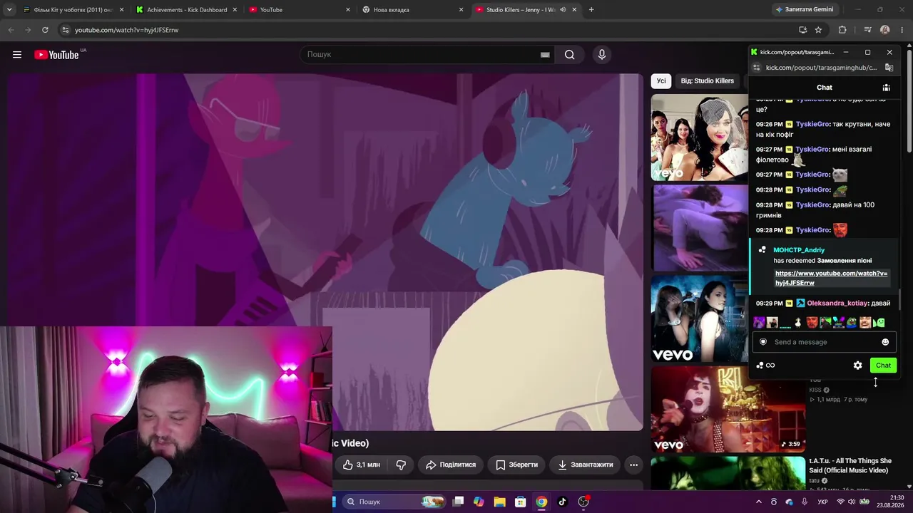
Task: Translate the Kick chat popout page
Action: (x=889, y=68)
